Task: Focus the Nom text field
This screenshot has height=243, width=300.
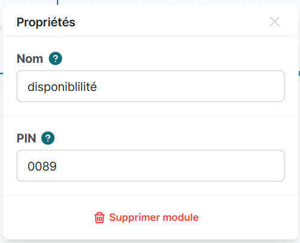Action: [150, 86]
